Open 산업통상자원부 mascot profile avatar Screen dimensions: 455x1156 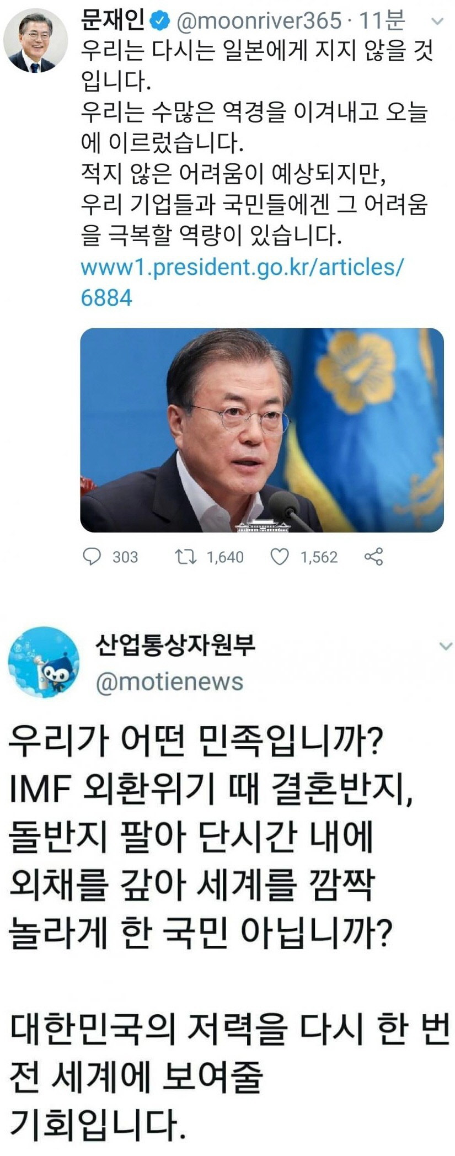click(43, 662)
